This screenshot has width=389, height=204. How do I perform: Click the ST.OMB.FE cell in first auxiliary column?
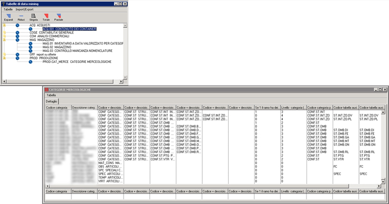point(341,134)
